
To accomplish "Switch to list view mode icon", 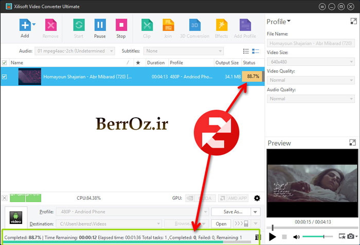I will (246, 51).
